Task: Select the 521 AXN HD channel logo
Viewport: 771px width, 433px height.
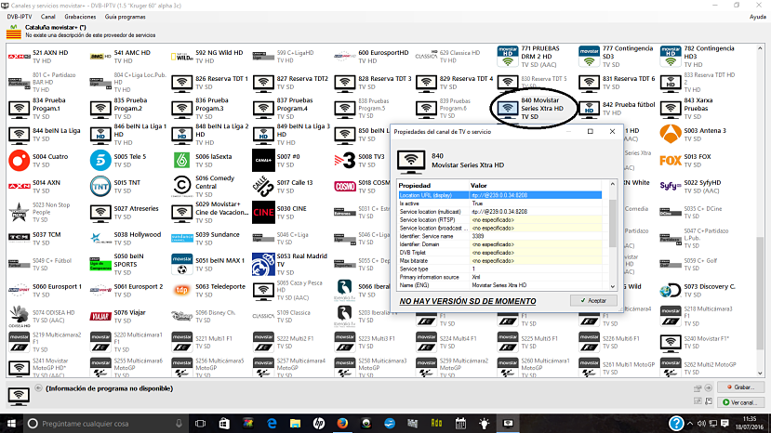Action: 20,57
